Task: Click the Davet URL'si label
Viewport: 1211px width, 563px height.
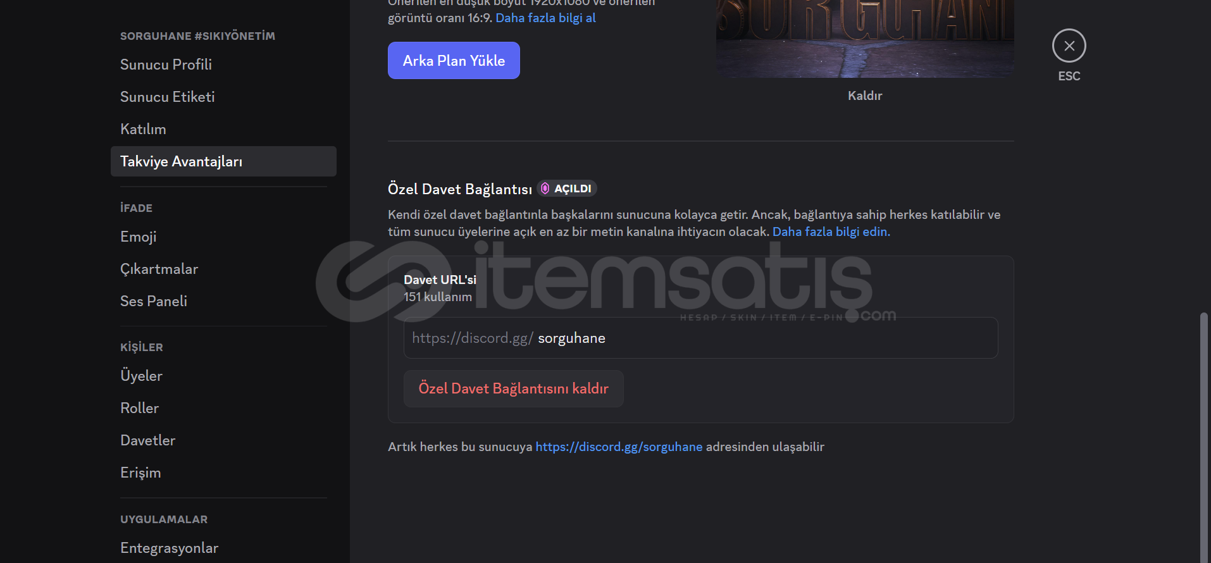Action: 440,280
